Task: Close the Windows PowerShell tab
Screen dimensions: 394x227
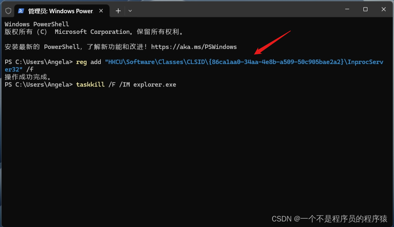Action: pos(101,11)
